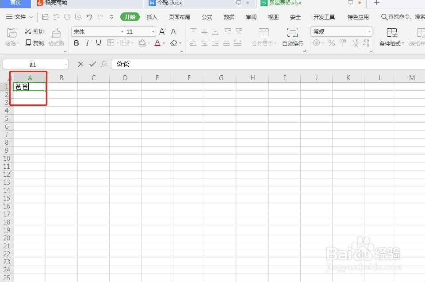Increase decimal places icon
Viewport: 425px width, 282px height.
[x=355, y=43]
